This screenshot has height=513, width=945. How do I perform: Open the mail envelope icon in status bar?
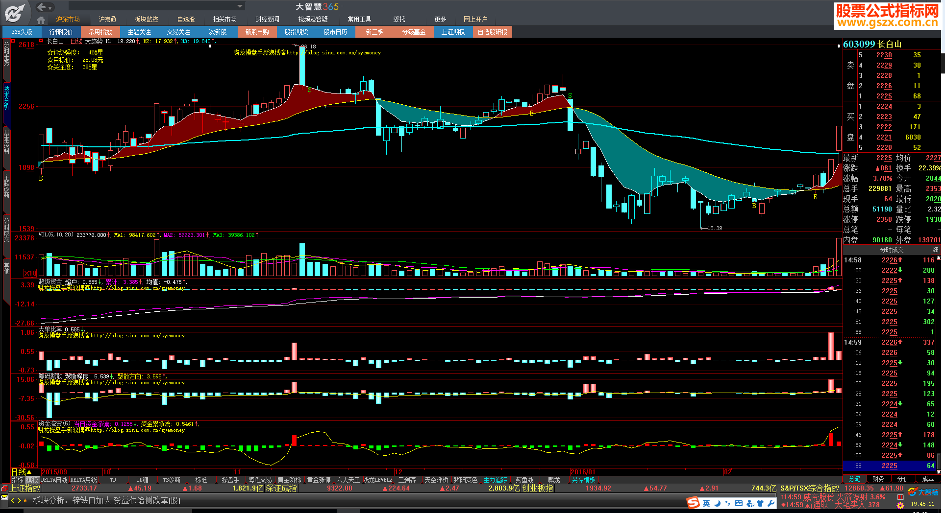[x=4, y=497]
